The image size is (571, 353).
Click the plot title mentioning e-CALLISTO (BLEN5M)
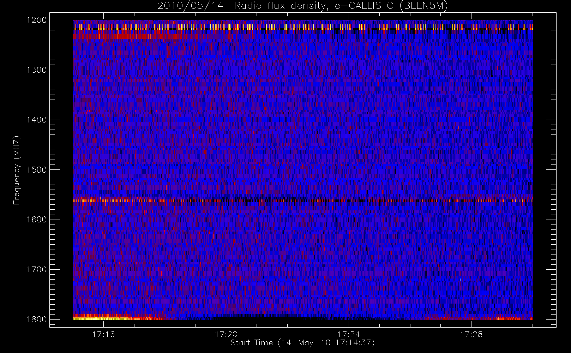303,6
